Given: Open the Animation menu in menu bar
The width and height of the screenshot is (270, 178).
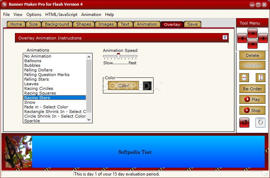Looking at the screenshot, I should tap(91, 15).
